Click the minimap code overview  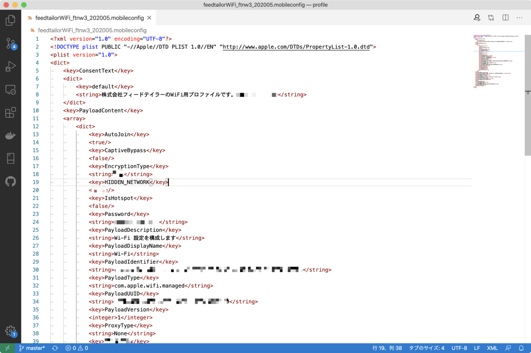tap(498, 61)
